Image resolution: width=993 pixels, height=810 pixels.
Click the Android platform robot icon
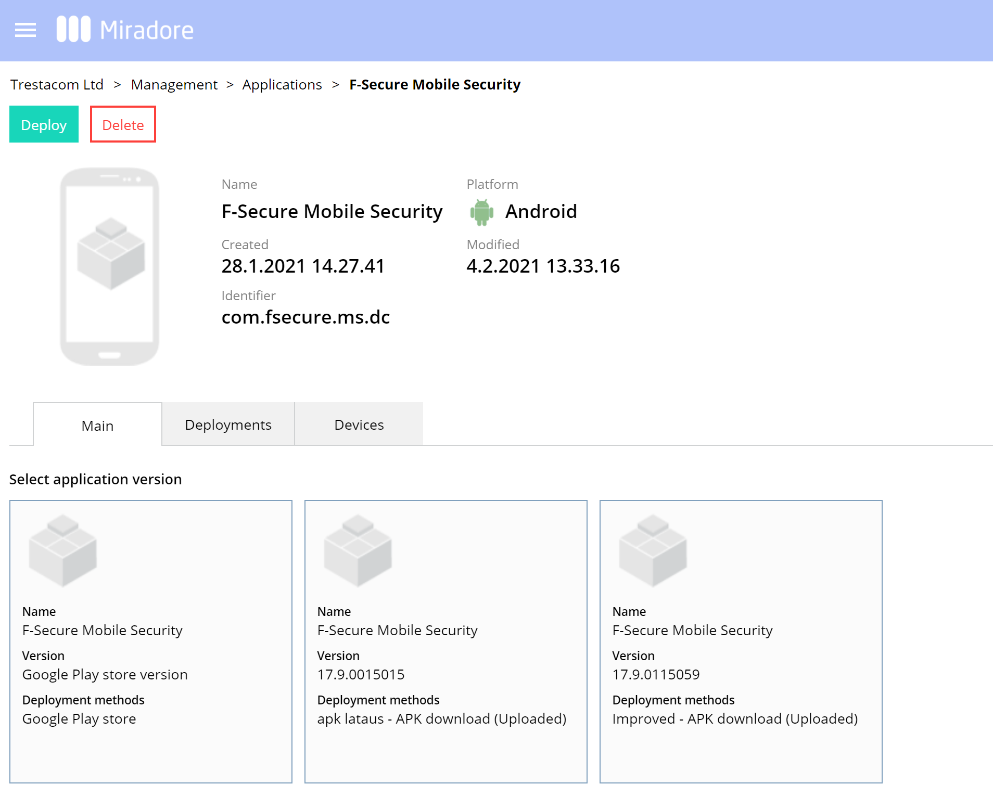pos(481,212)
